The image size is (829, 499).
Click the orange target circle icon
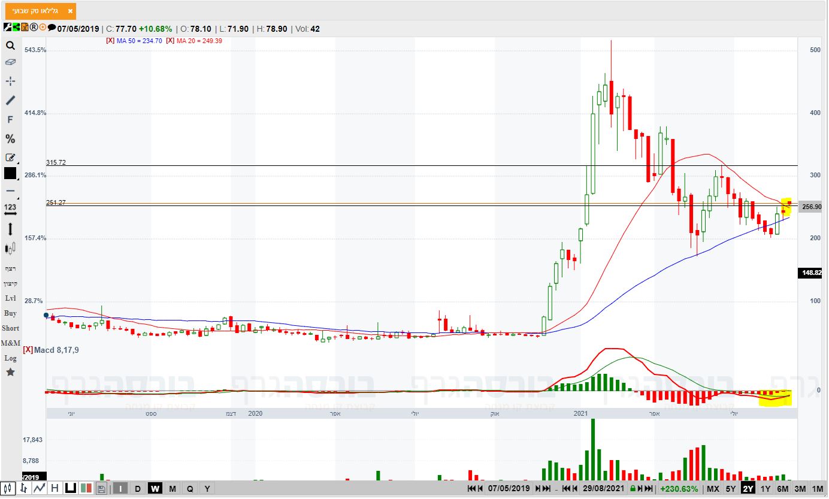click(x=43, y=28)
